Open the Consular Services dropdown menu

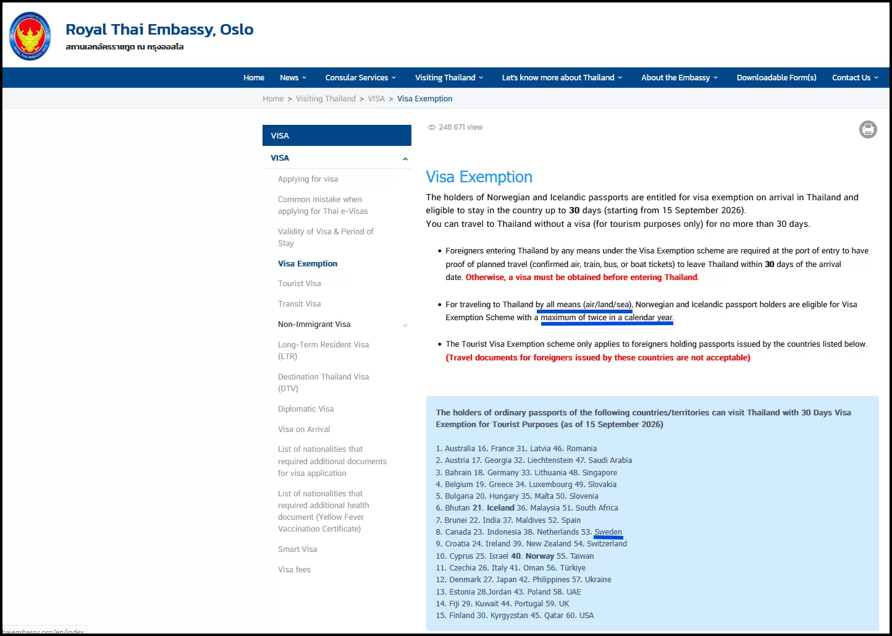(x=361, y=78)
